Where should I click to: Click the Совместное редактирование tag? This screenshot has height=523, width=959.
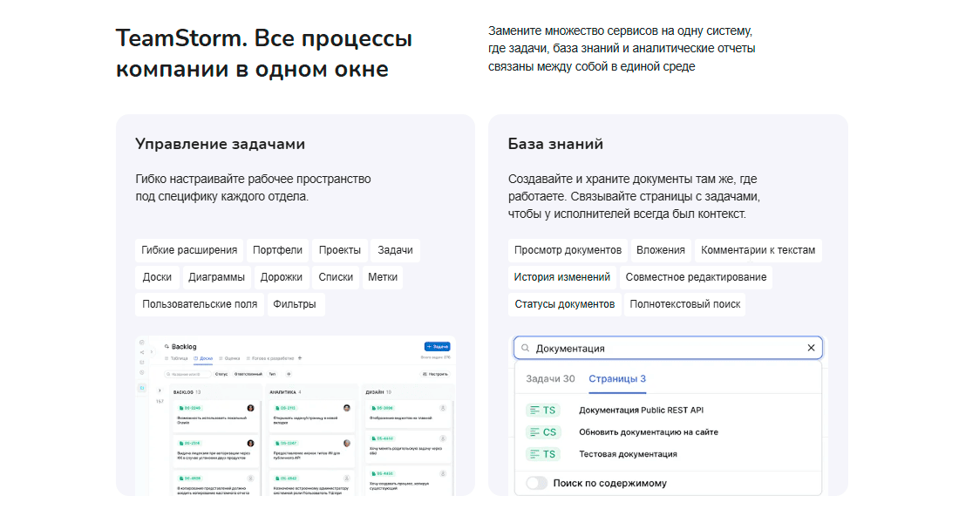point(696,277)
